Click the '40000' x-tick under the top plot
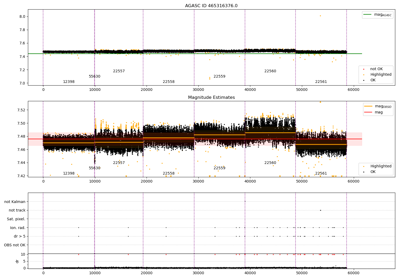This screenshot has width=399, height=279. tap(250, 90)
